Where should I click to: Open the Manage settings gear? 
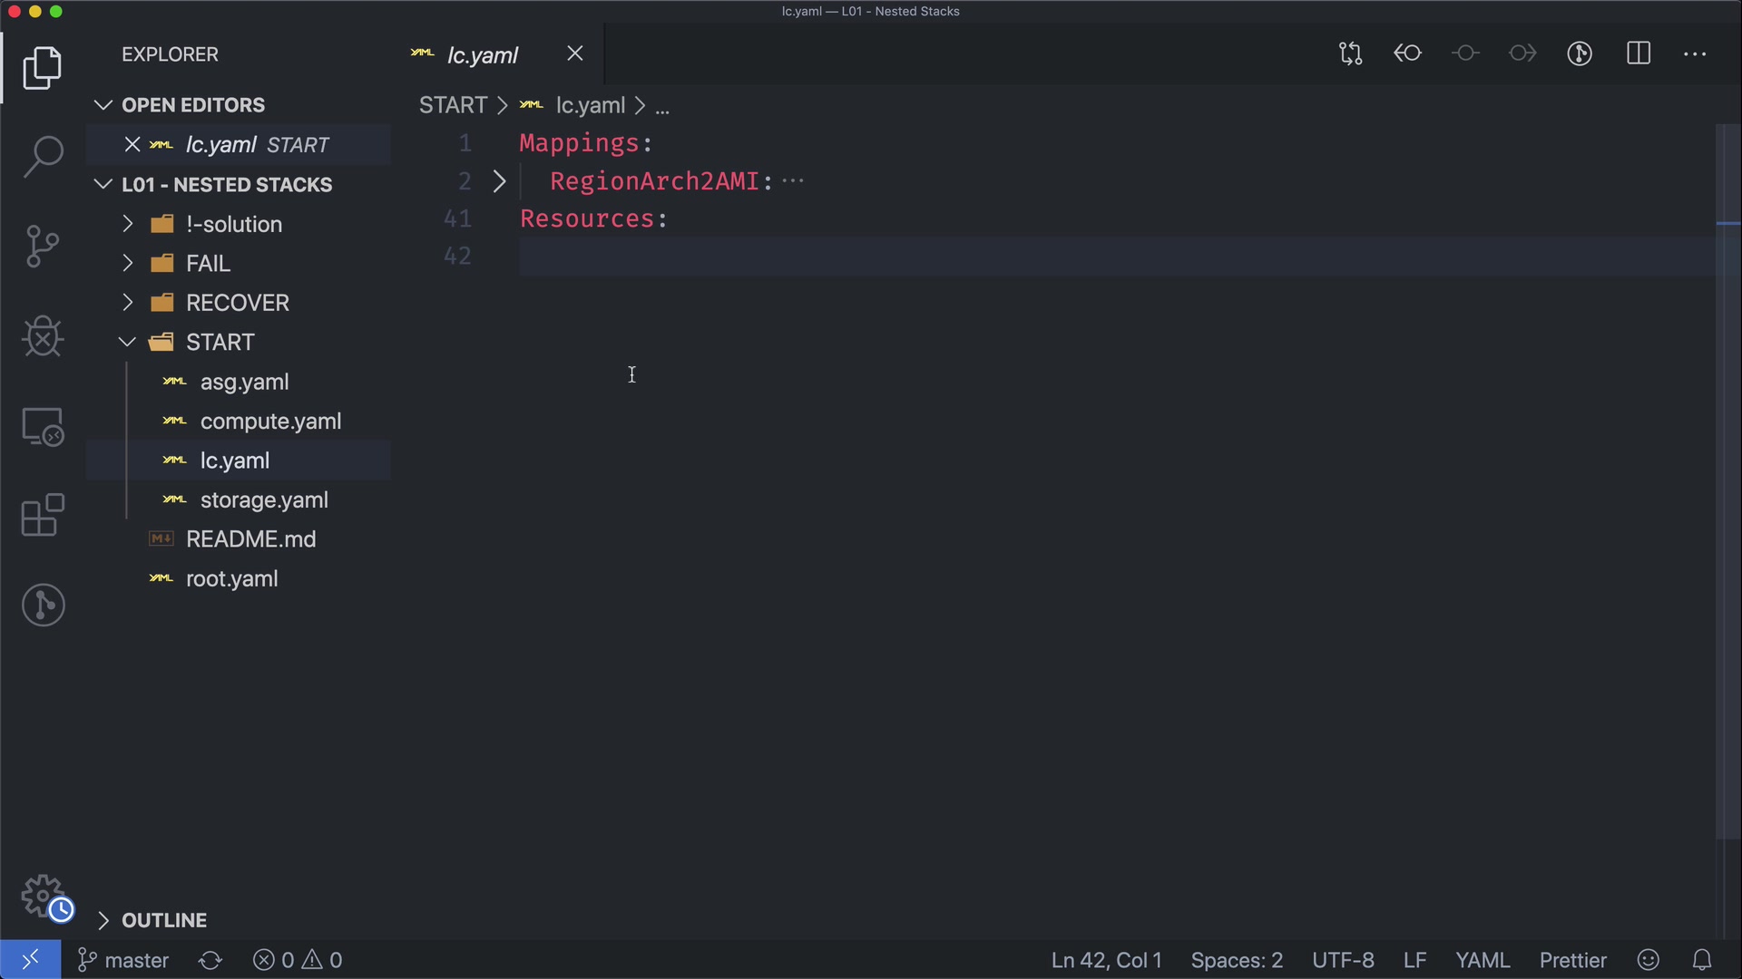(x=43, y=897)
